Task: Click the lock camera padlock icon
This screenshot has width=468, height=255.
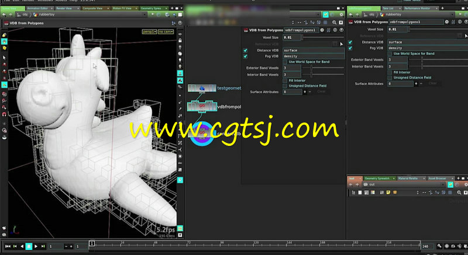Action: point(180,40)
